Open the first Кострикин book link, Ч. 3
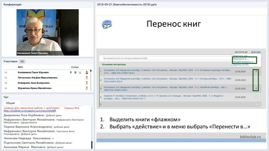The height and width of the screenshot is (151, 269). pos(167,72)
